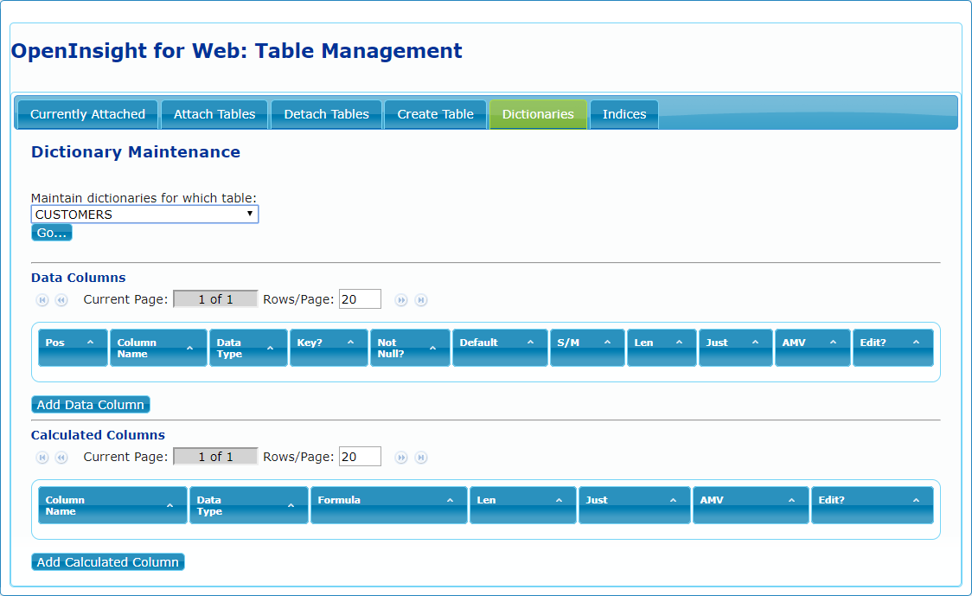
Task: Click Data Columns Rows/Page input field
Action: pyautogui.click(x=360, y=299)
